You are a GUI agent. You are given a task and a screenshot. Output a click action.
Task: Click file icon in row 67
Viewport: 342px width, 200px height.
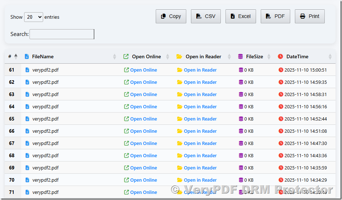click(x=27, y=143)
